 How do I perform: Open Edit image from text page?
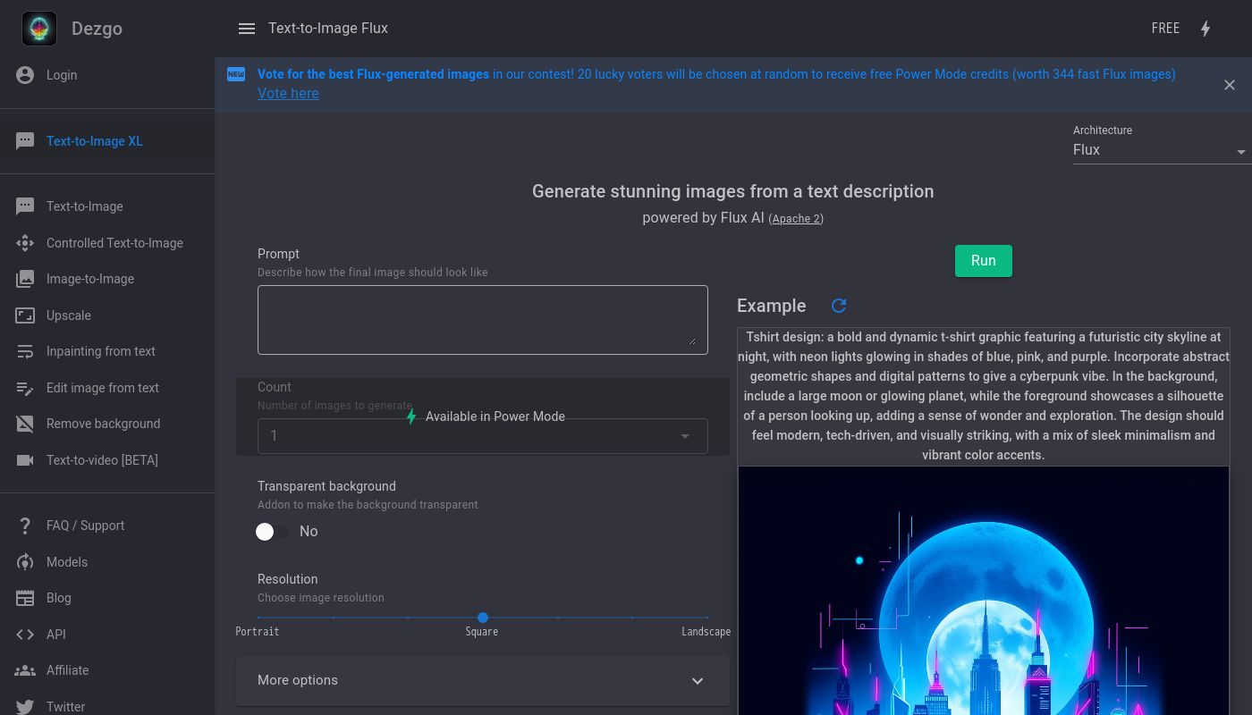tap(107, 388)
